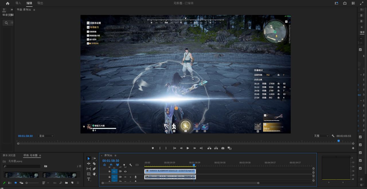Image resolution: width=367 pixels, height=189 pixels.
Task: Click the NARAKA BLADEPOINT video clip on V1
Action: click(x=170, y=171)
